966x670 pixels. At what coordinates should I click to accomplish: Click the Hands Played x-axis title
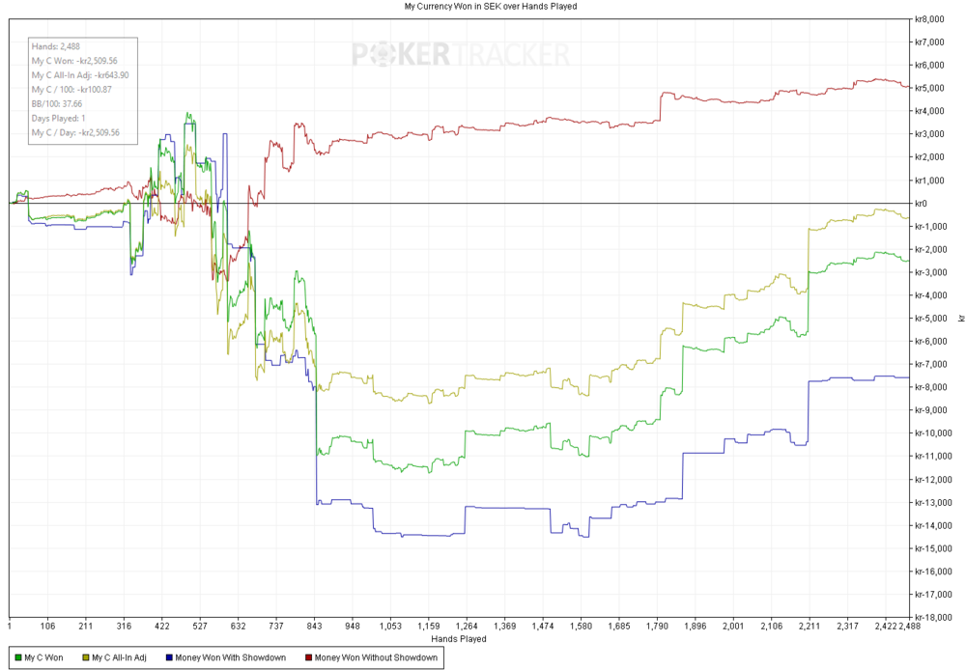[459, 638]
